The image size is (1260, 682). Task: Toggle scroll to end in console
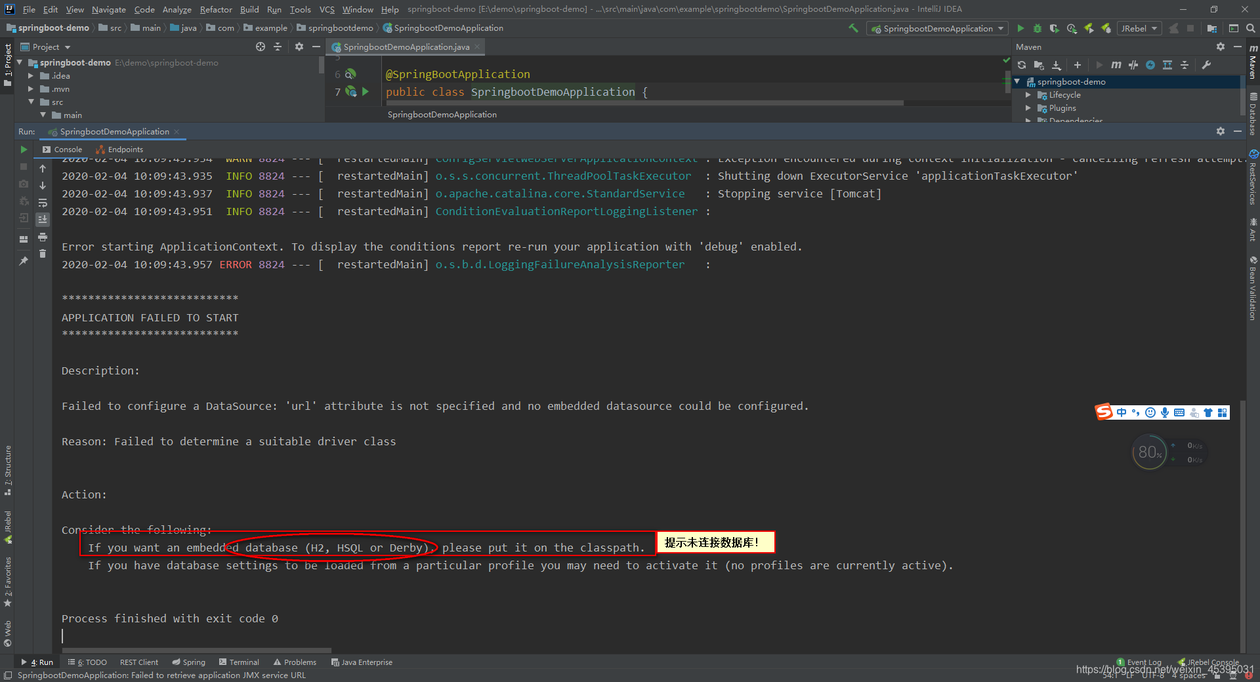point(43,220)
